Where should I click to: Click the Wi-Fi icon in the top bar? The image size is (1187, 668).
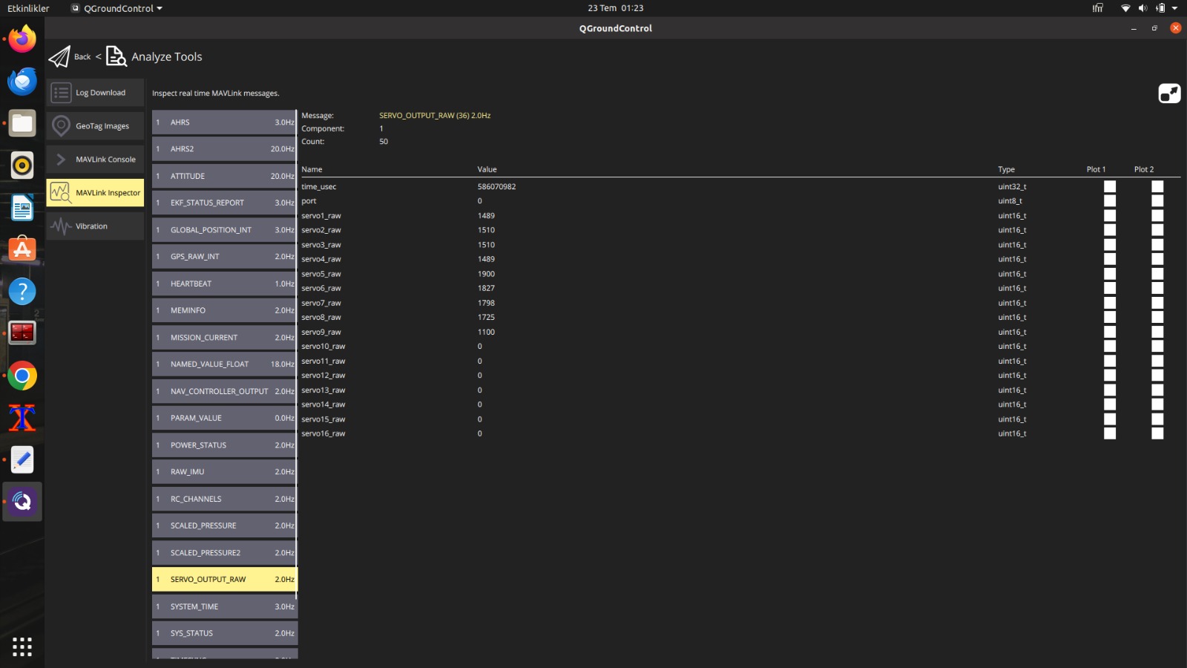coord(1125,8)
